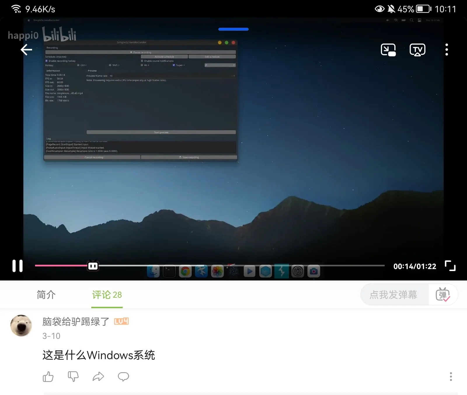Screen dimensions: 467x395
Task: Open commenter's polar bear avatar
Action: (21, 325)
